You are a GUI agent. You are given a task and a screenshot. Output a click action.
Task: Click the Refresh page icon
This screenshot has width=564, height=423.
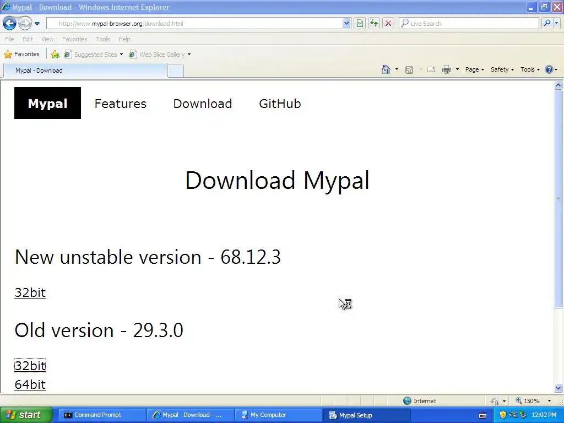click(x=374, y=24)
